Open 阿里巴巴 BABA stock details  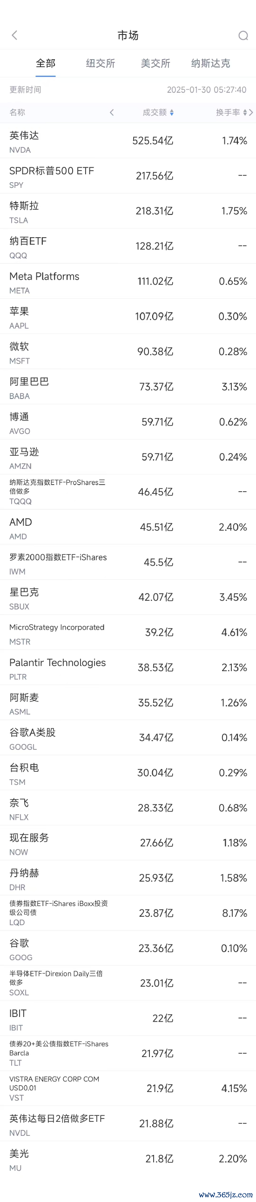(x=128, y=386)
